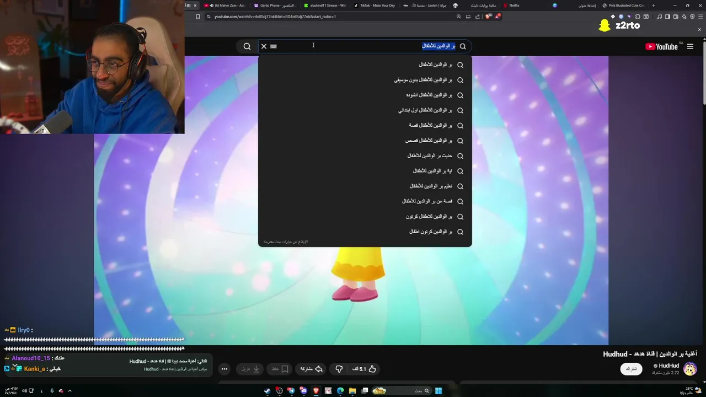Select suggestion 'بر الوالدين للأطفال كرتون'
Image resolution: width=706 pixels, height=397 pixels.
[x=365, y=216]
